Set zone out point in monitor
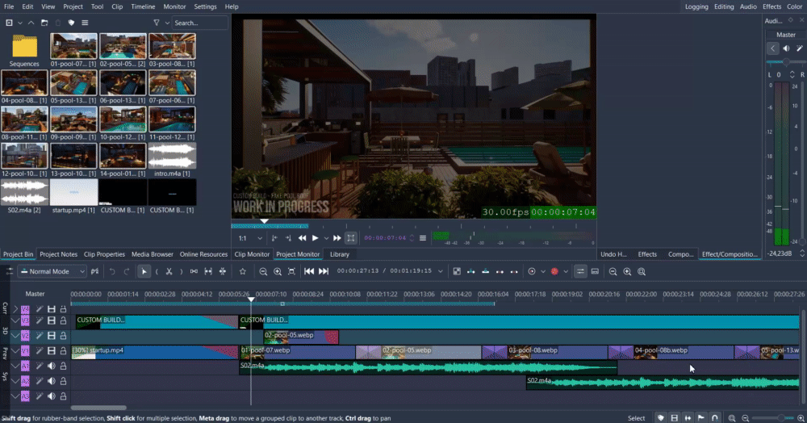Viewport: 807px width, 423px height. [288, 238]
